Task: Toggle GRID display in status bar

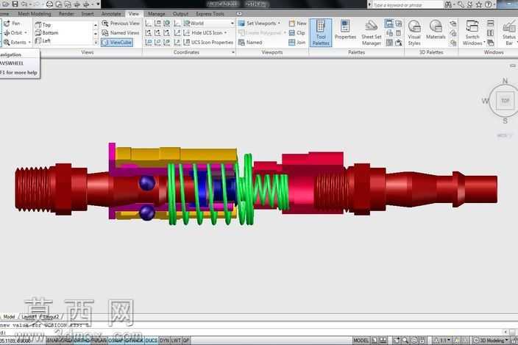Action: 67,341
